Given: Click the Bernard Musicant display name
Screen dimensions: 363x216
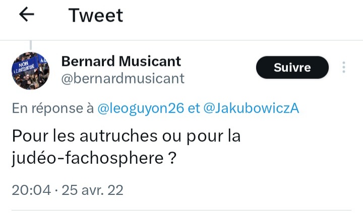Looking at the screenshot, I should tap(121, 61).
